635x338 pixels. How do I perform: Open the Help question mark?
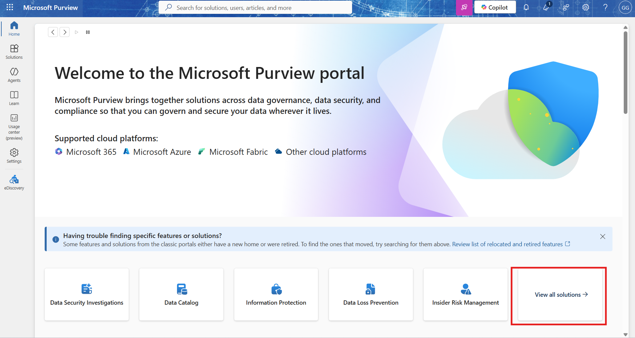(x=605, y=7)
